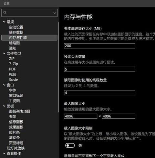Select the 7-Zip file type item
This screenshot has width=155, height=158.
(14, 64)
